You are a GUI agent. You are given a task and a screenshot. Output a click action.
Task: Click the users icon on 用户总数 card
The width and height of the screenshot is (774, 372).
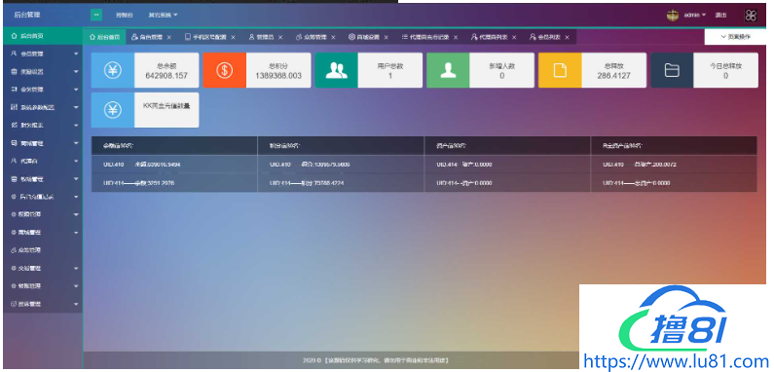pyautogui.click(x=337, y=70)
